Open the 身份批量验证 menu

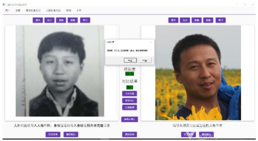[x=33, y=11]
